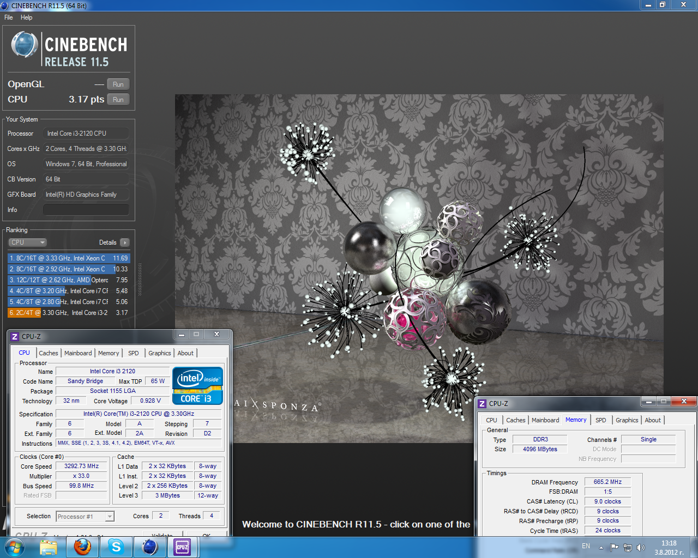The height and width of the screenshot is (558, 698).
Task: Click the Info text field
Action: click(86, 210)
